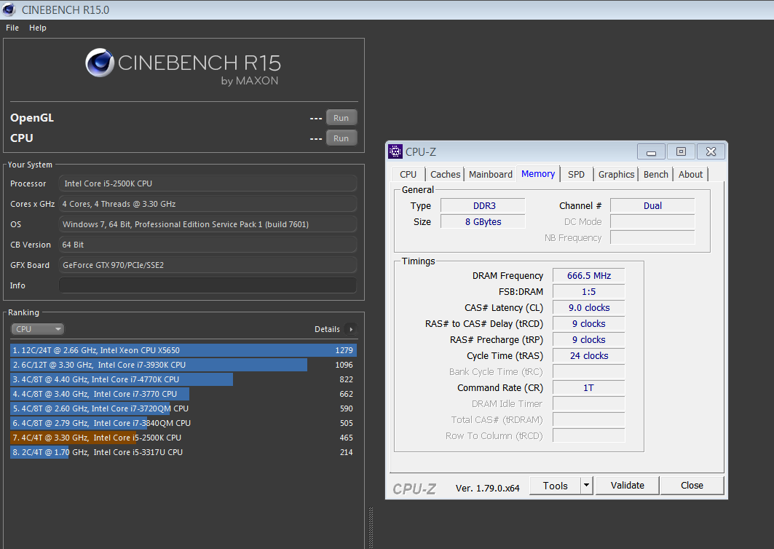
Task: Click the Tools button in CPU-Z
Action: (556, 486)
